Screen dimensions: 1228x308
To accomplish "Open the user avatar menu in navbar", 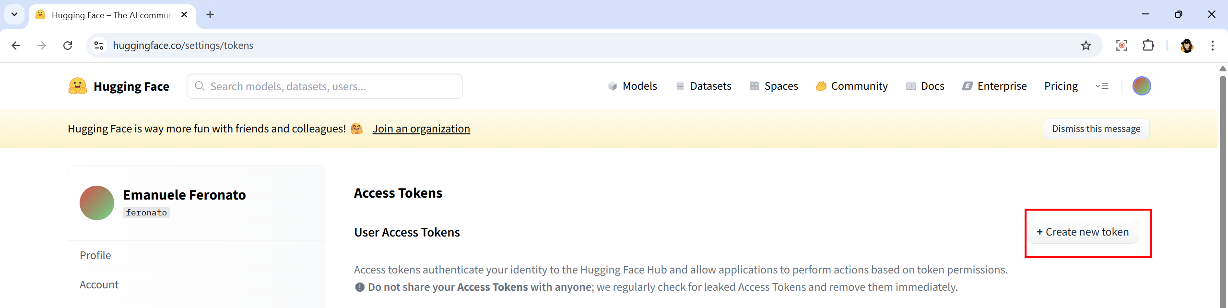I will (x=1142, y=86).
